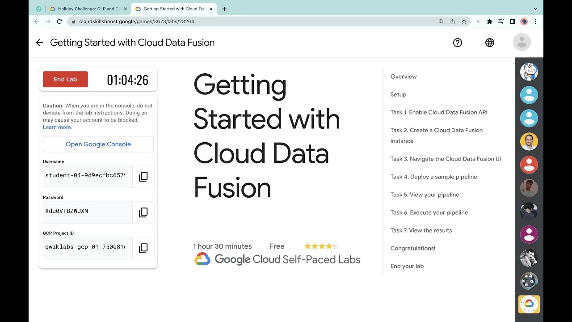
Task: Click the URL in the address bar
Action: point(137,21)
